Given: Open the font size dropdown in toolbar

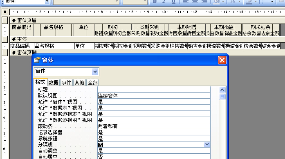Looking at the screenshot, I should click(x=145, y=2).
